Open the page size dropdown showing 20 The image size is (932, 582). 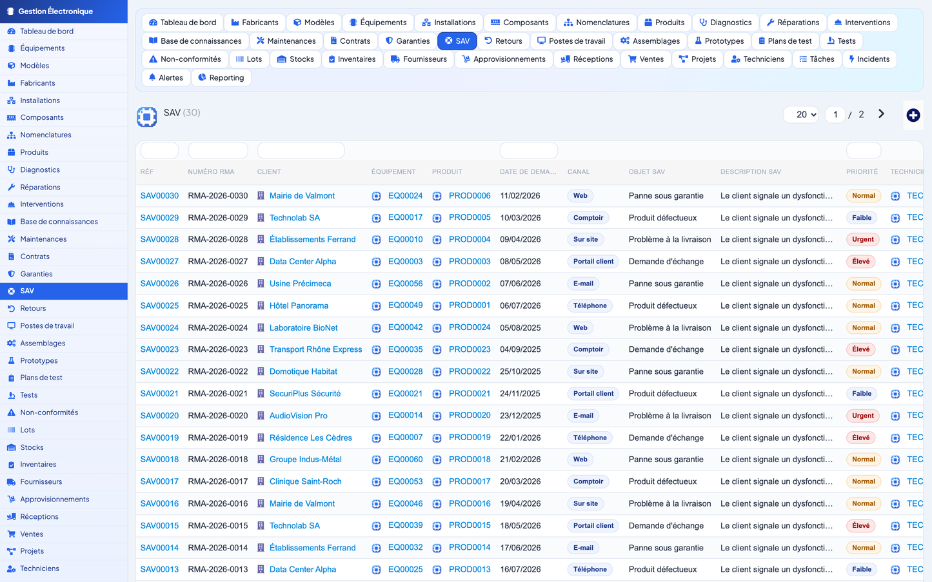click(x=801, y=115)
